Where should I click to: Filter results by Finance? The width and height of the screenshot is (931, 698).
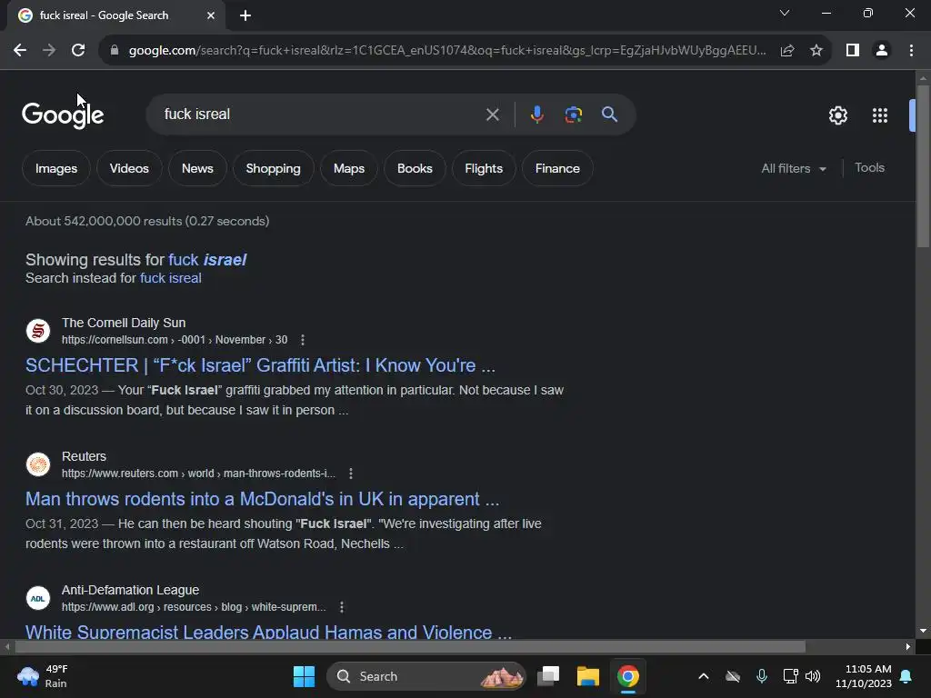pos(557,168)
